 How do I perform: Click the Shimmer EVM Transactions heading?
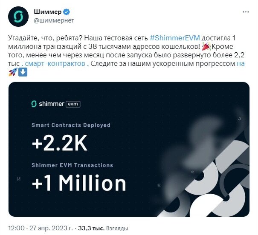point(72,165)
